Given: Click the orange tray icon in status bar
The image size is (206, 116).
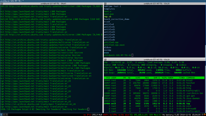Looking at the screenshot, I should pyautogui.click(x=205, y=115).
